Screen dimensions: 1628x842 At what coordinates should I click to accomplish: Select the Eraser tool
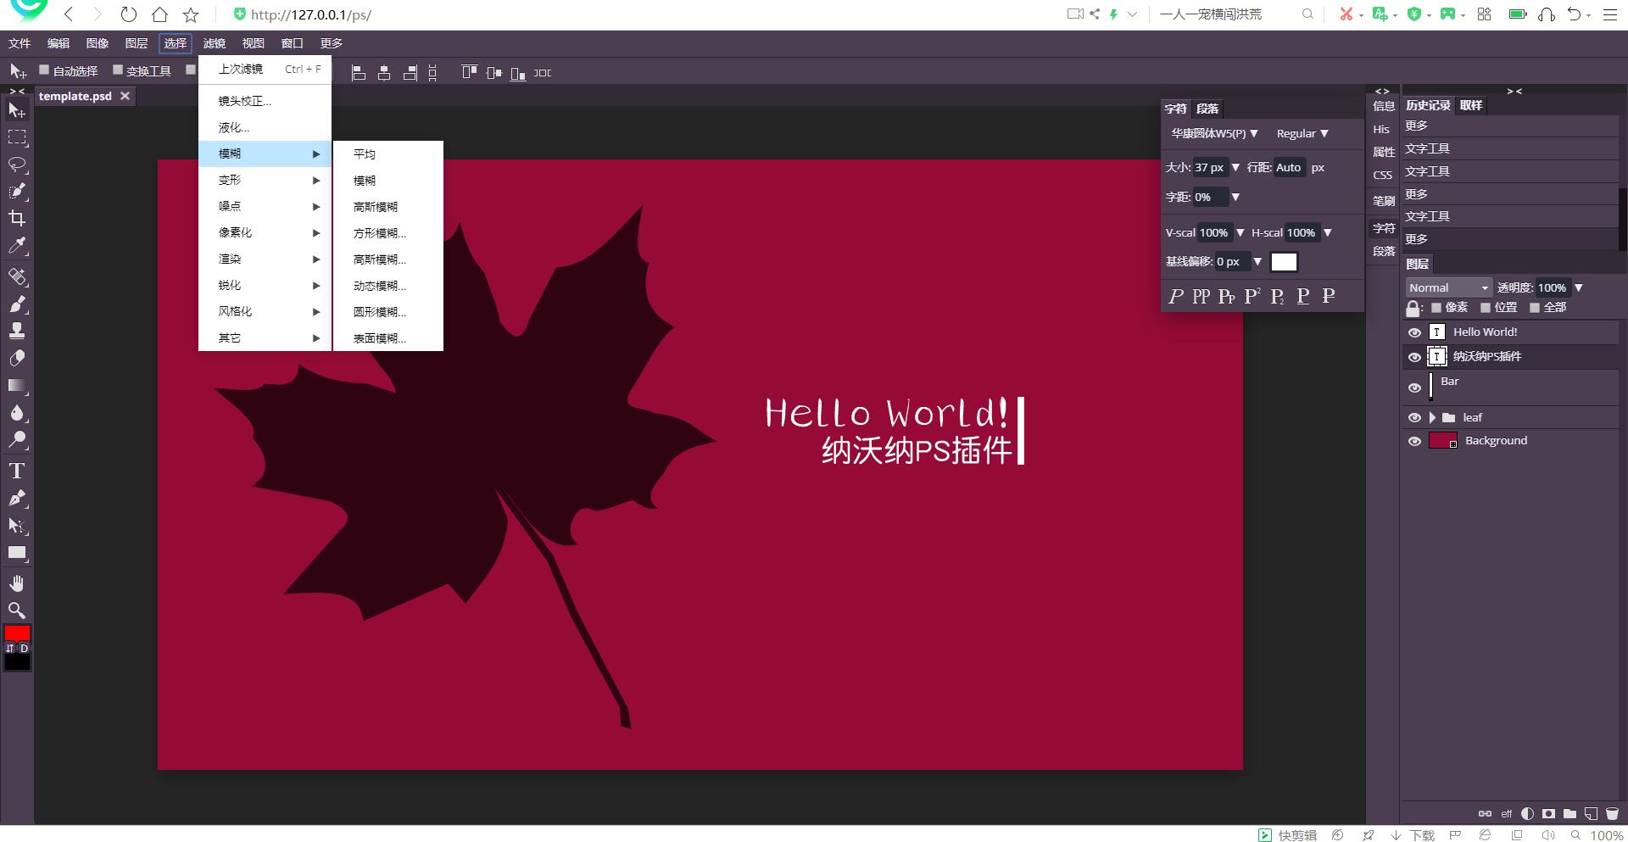tap(17, 359)
